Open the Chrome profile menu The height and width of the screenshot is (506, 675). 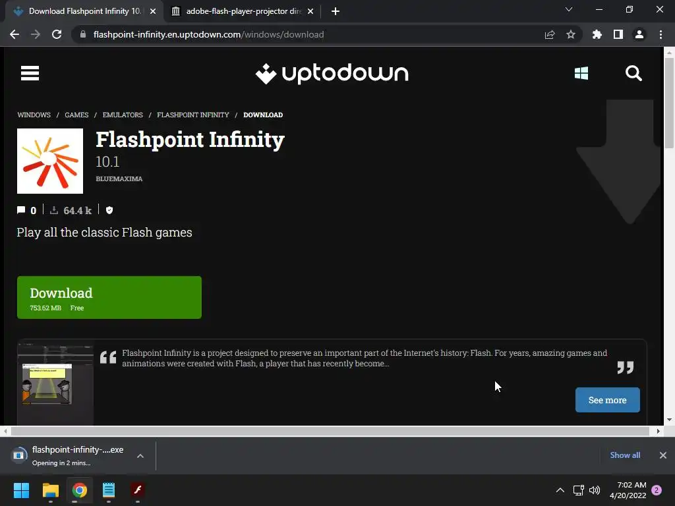click(x=639, y=34)
